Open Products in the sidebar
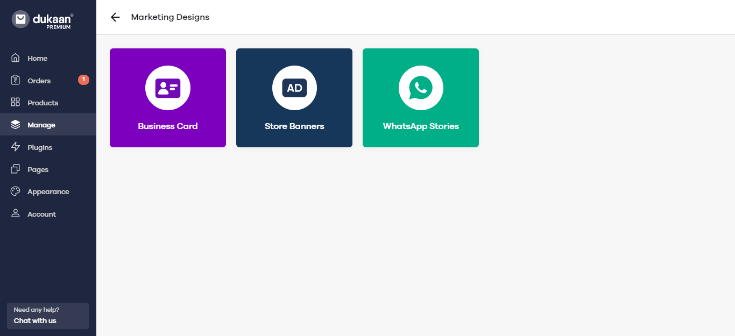 [48, 102]
